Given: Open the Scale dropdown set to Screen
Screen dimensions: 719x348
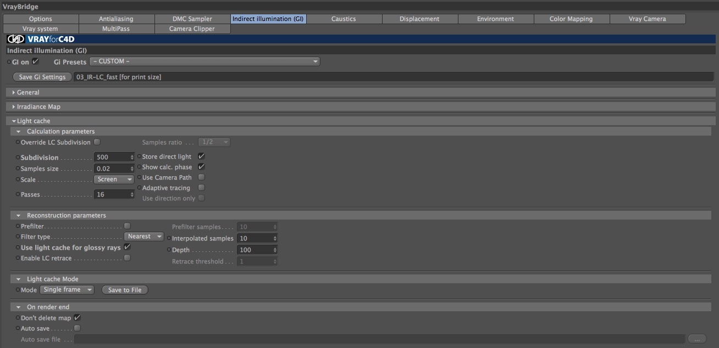Looking at the screenshot, I should pos(114,179).
